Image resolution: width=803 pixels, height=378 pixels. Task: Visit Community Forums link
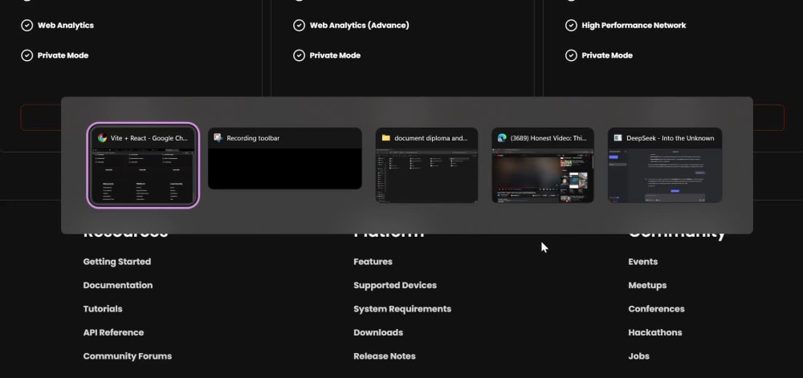pos(128,356)
